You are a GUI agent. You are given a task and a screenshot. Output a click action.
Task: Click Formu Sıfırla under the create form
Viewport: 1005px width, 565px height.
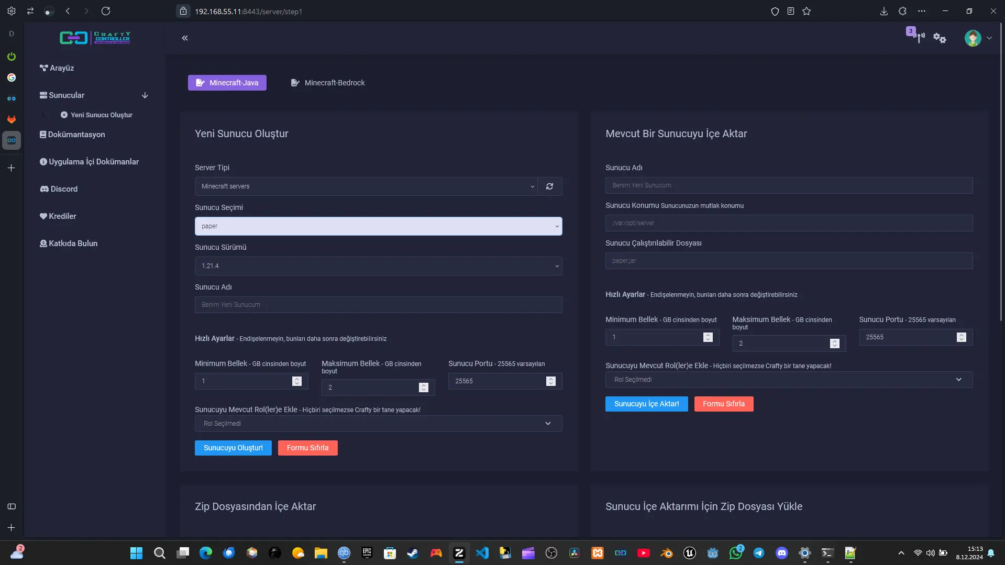click(x=307, y=448)
